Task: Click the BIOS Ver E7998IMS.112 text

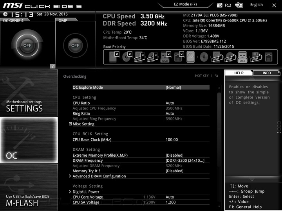Action: (204, 41)
